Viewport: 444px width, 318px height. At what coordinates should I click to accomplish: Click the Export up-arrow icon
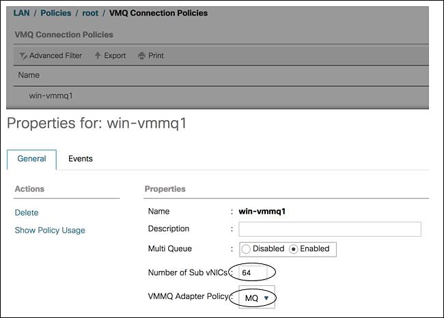[98, 55]
